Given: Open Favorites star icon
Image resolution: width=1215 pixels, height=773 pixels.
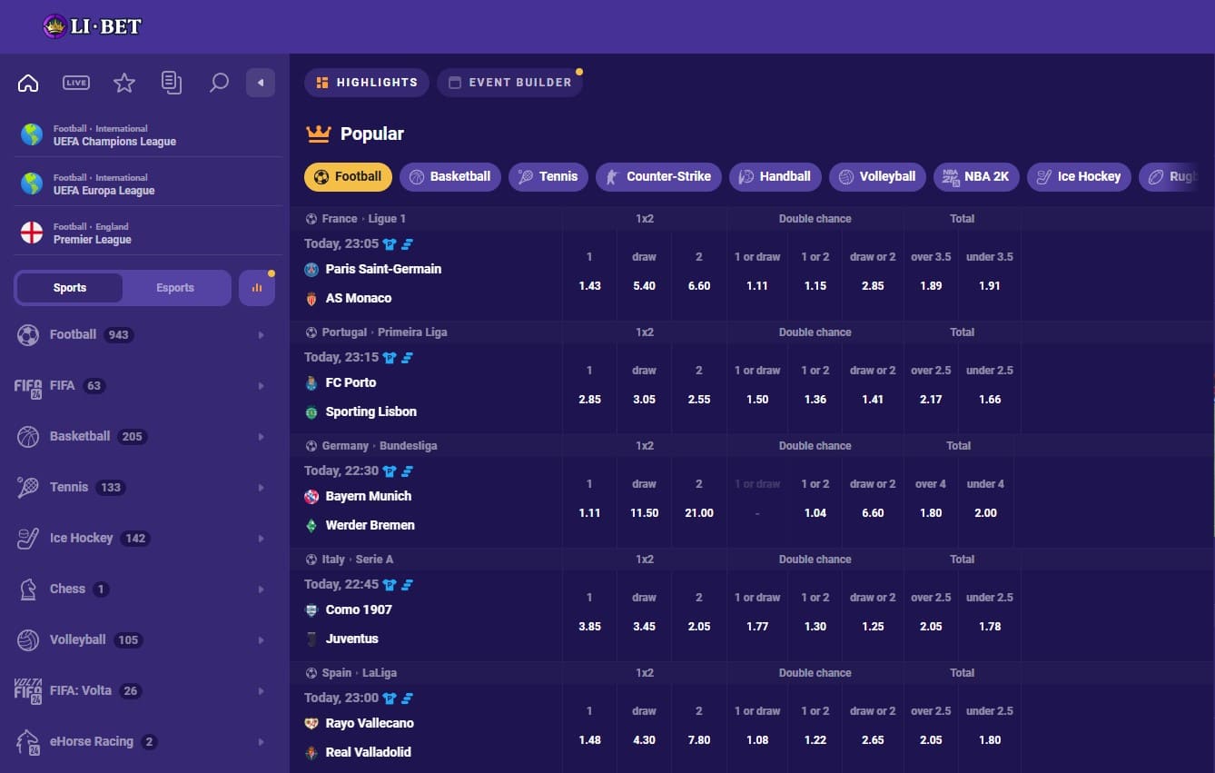Looking at the screenshot, I should pos(124,84).
